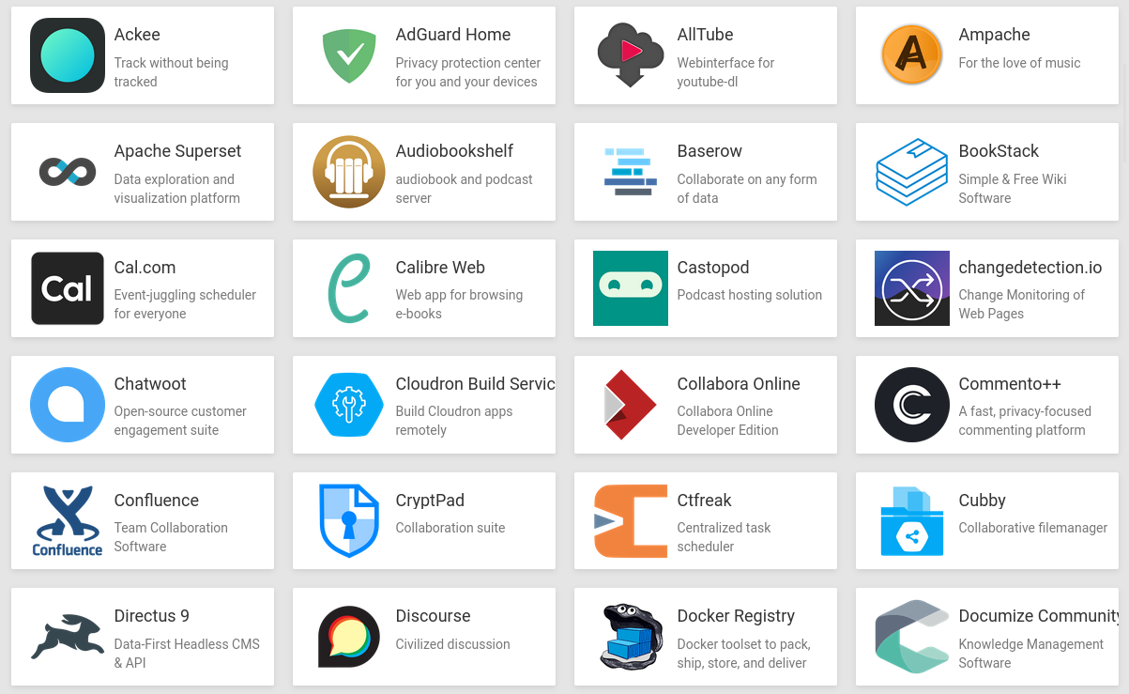1129x694 pixels.
Task: Select the BookStack title
Action: click(999, 151)
